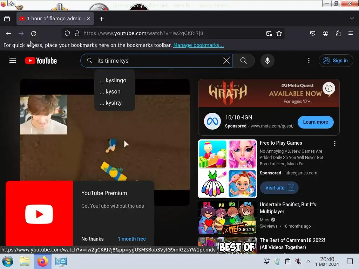The image size is (359, 269).
Task: Select the kyson search suggestion
Action: (x=115, y=91)
